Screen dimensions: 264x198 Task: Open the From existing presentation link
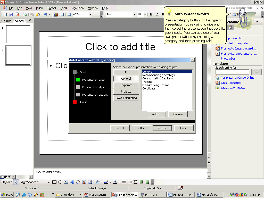pos(239,54)
